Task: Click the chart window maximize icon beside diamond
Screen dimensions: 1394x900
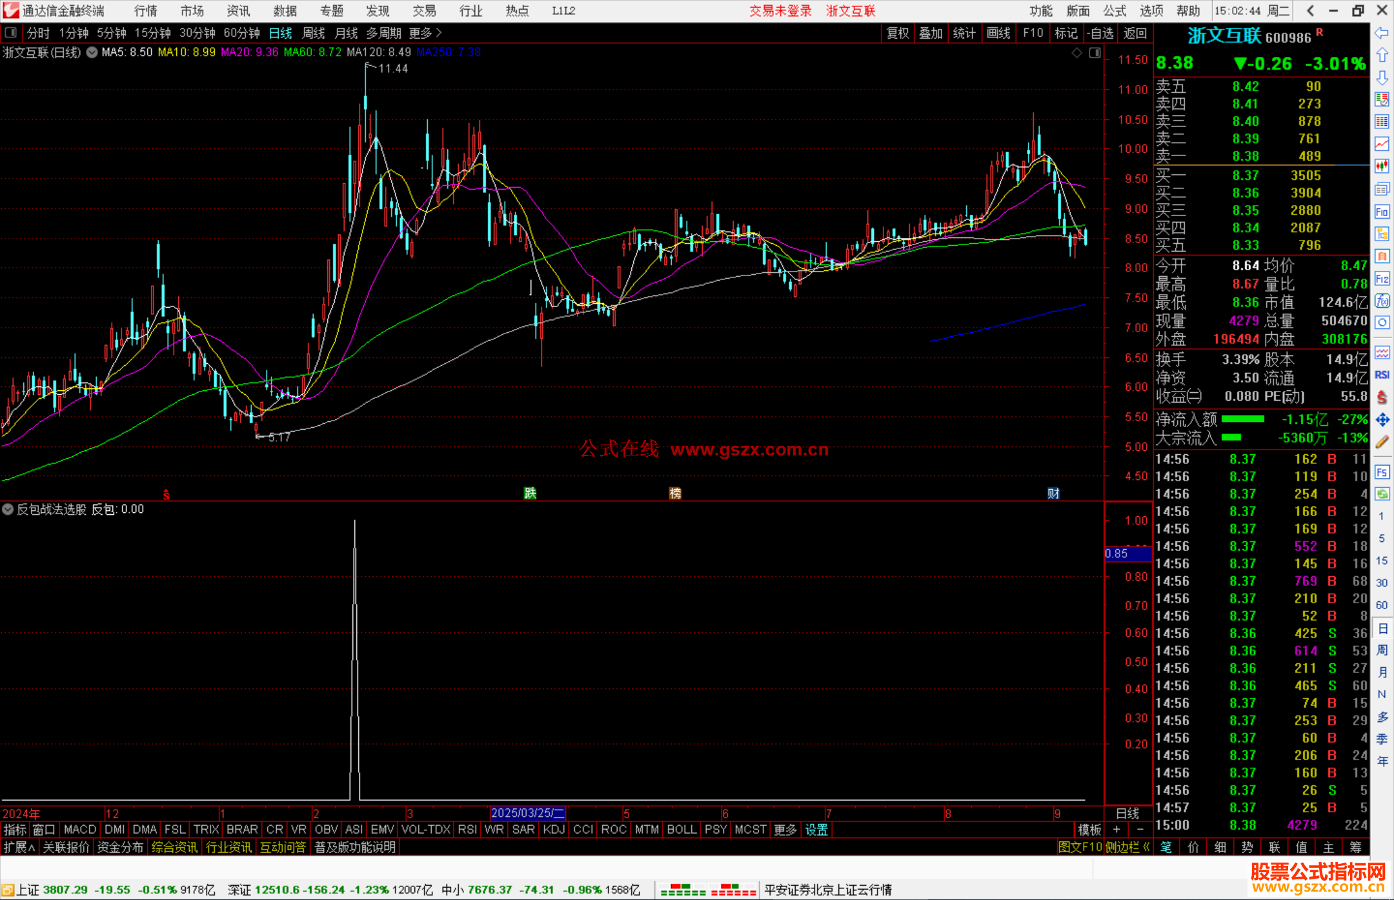Action: (1095, 53)
